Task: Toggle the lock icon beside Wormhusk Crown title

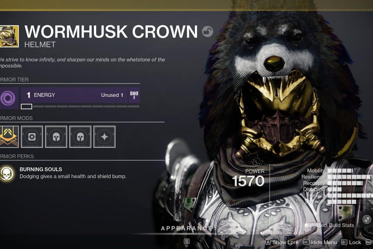Action: click(207, 31)
